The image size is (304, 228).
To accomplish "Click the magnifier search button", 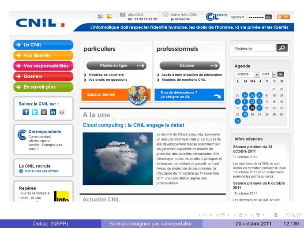I will pyautogui.click(x=282, y=48).
